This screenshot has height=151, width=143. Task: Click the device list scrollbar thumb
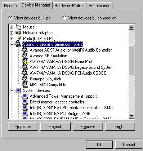[131, 60]
